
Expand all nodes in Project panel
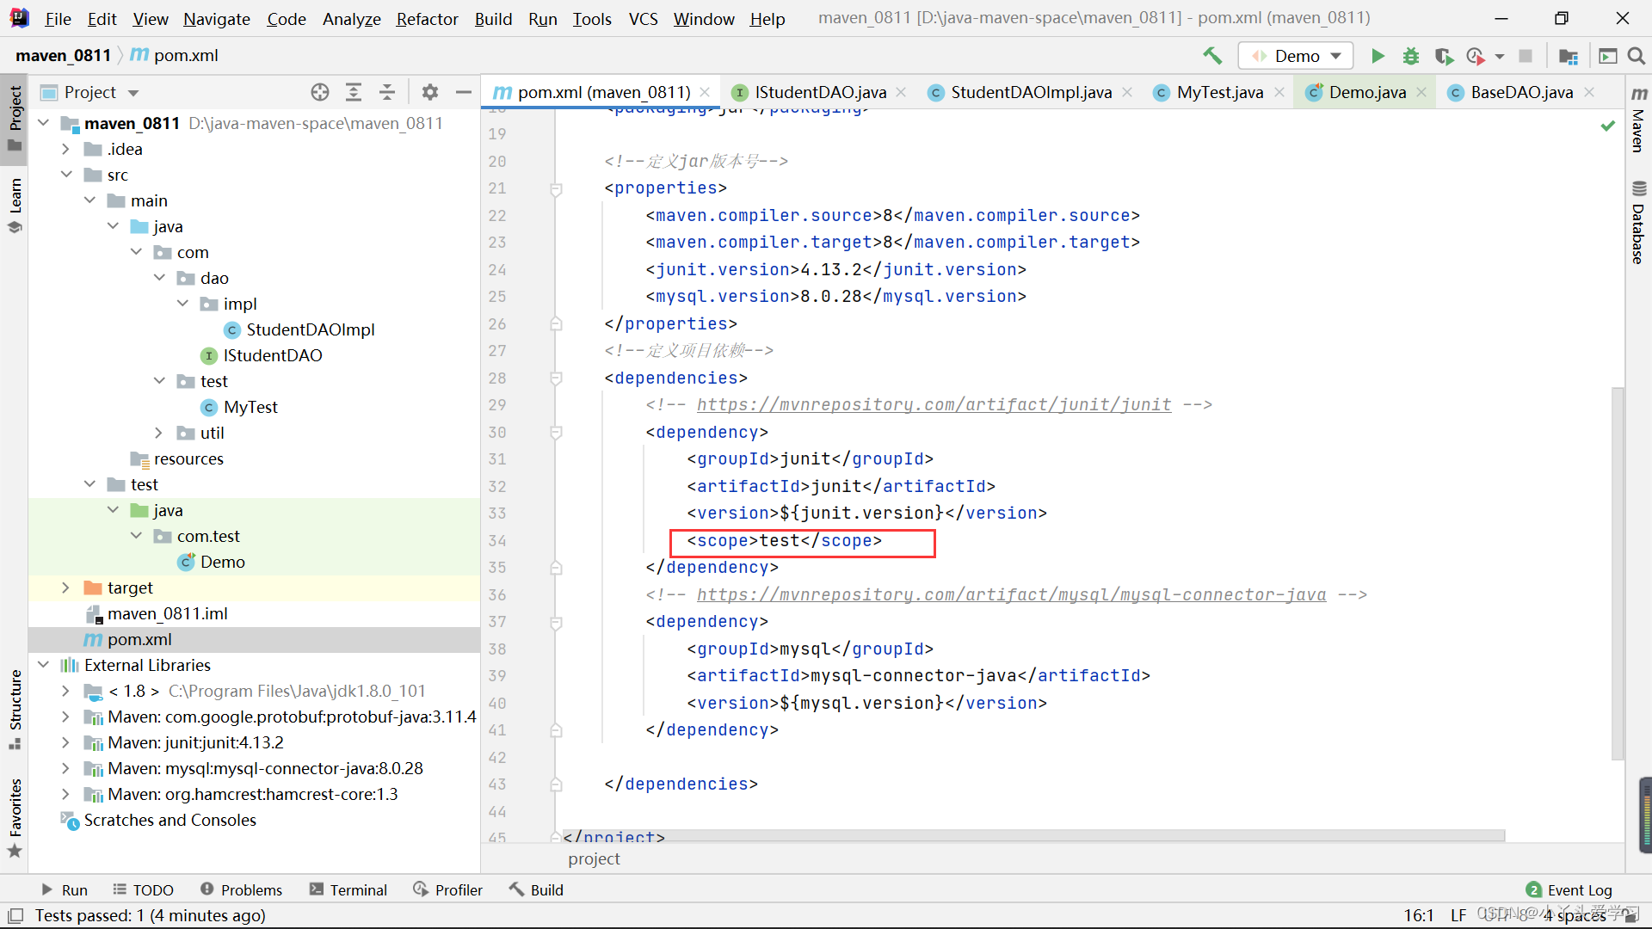click(x=354, y=92)
